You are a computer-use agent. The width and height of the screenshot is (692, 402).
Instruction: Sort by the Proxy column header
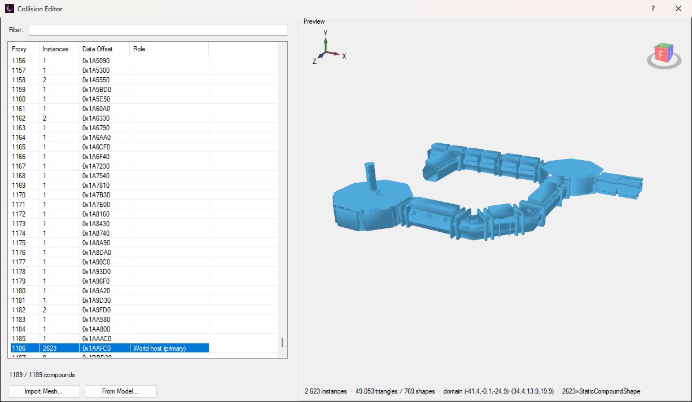pyautogui.click(x=25, y=49)
